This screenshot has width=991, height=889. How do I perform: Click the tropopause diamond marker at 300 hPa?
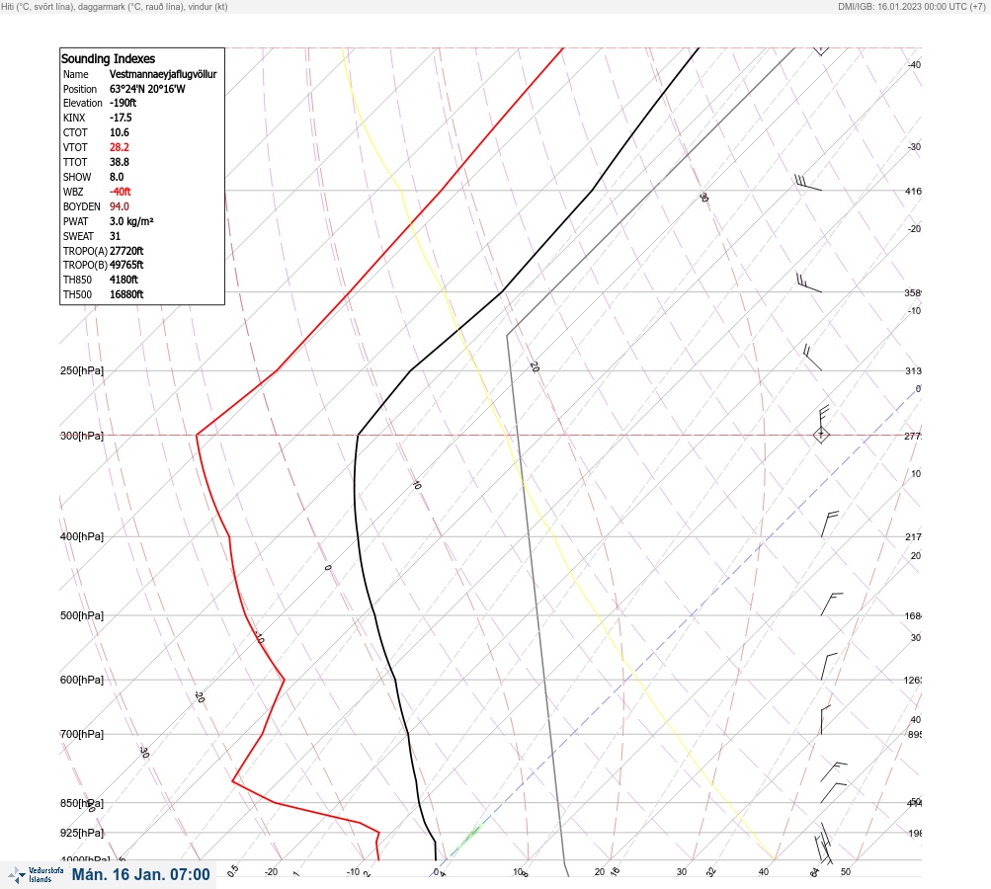point(821,435)
